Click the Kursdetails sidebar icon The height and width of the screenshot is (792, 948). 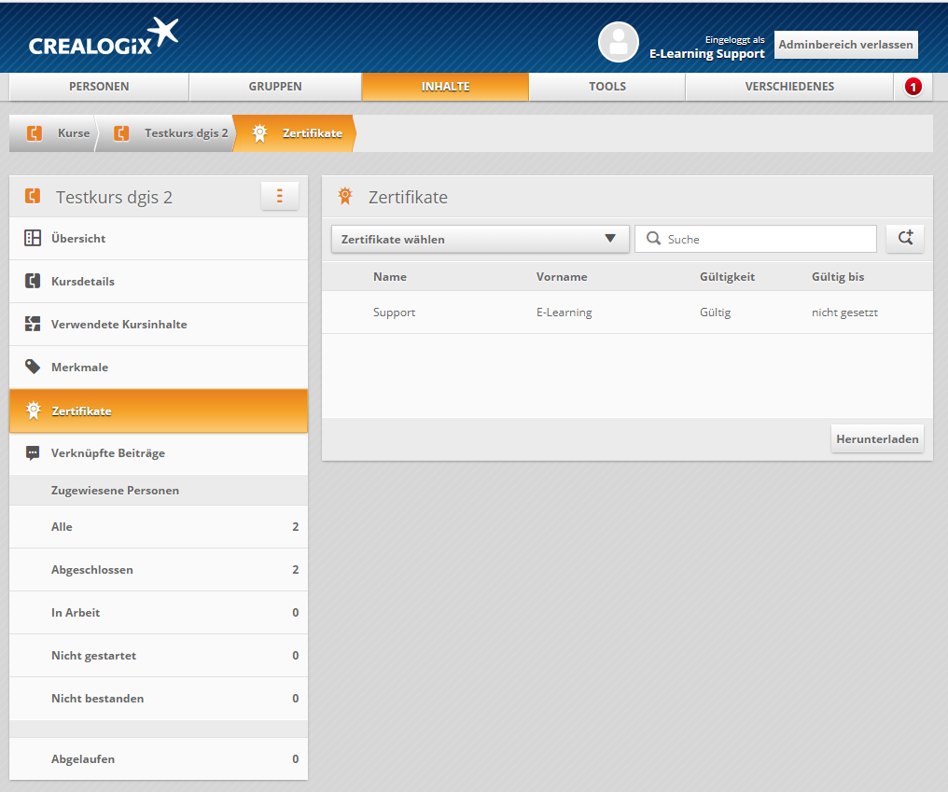[33, 281]
